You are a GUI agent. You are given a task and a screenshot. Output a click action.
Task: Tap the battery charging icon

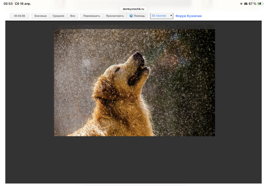coord(261,4)
